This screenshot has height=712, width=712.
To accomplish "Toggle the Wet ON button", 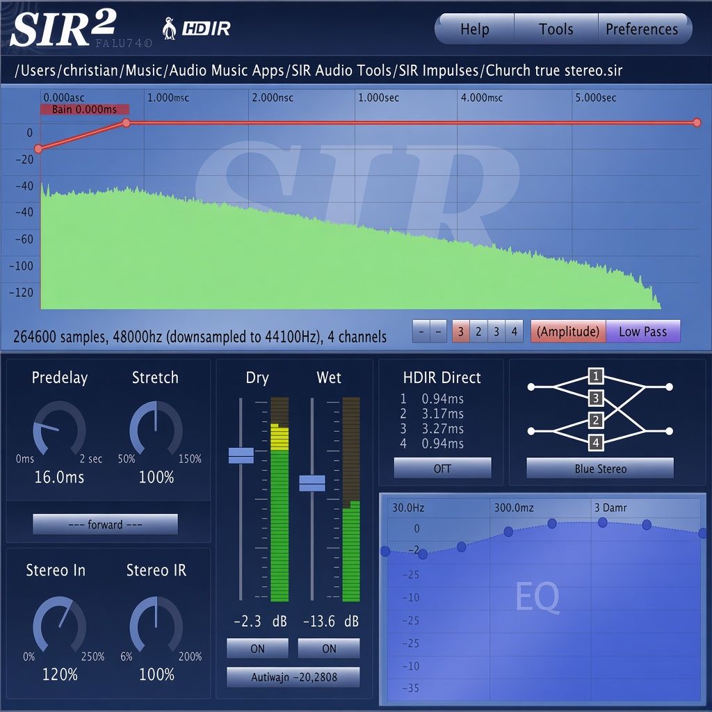I will pyautogui.click(x=329, y=649).
